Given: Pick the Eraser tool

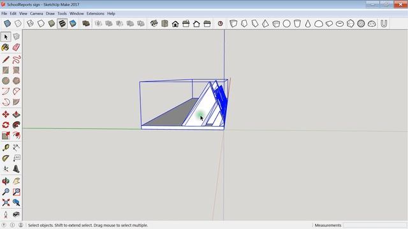Looking at the screenshot, I should tap(16, 47).
